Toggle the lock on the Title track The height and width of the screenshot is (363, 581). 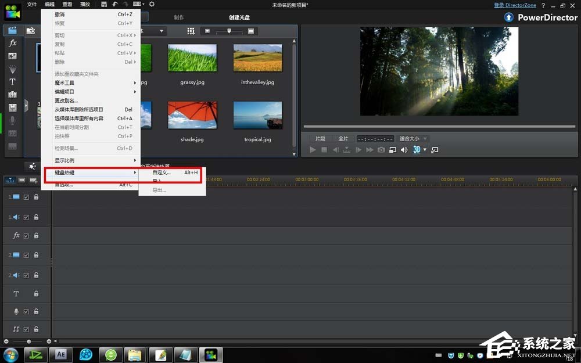pyautogui.click(x=36, y=294)
